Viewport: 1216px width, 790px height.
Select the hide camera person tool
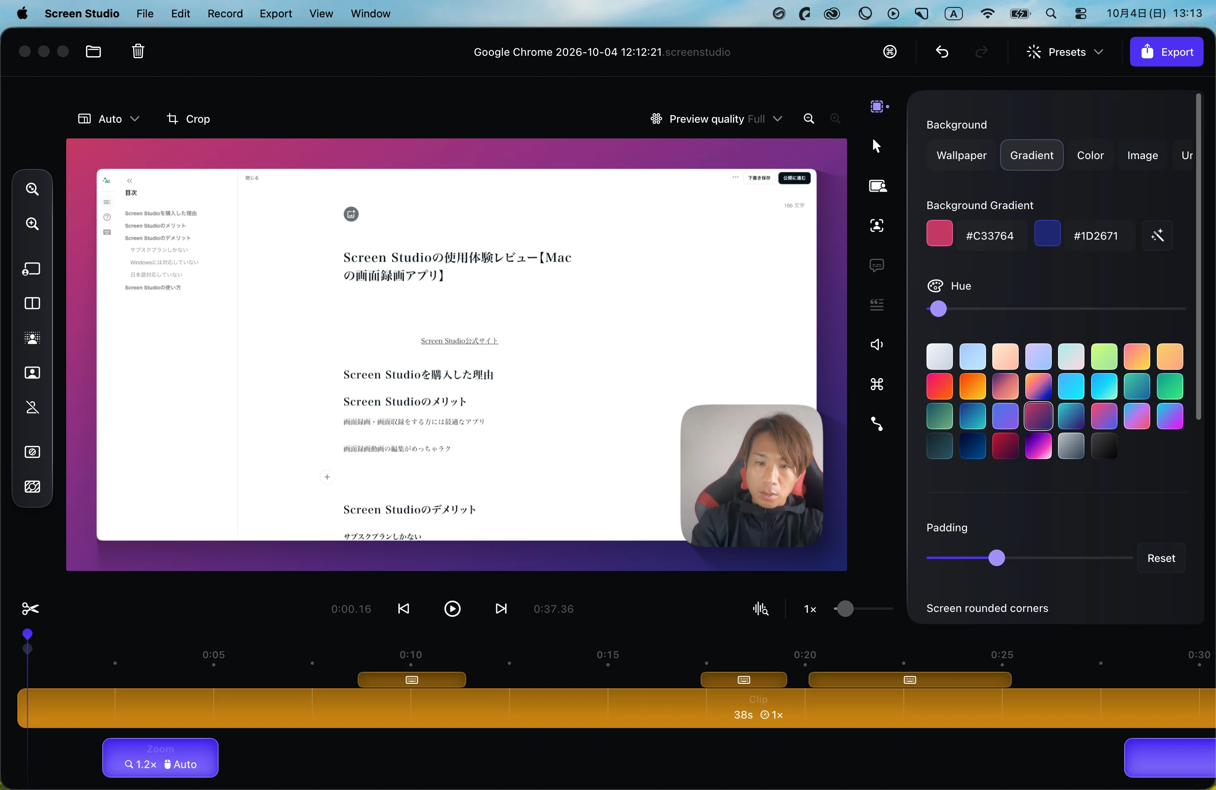(32, 407)
